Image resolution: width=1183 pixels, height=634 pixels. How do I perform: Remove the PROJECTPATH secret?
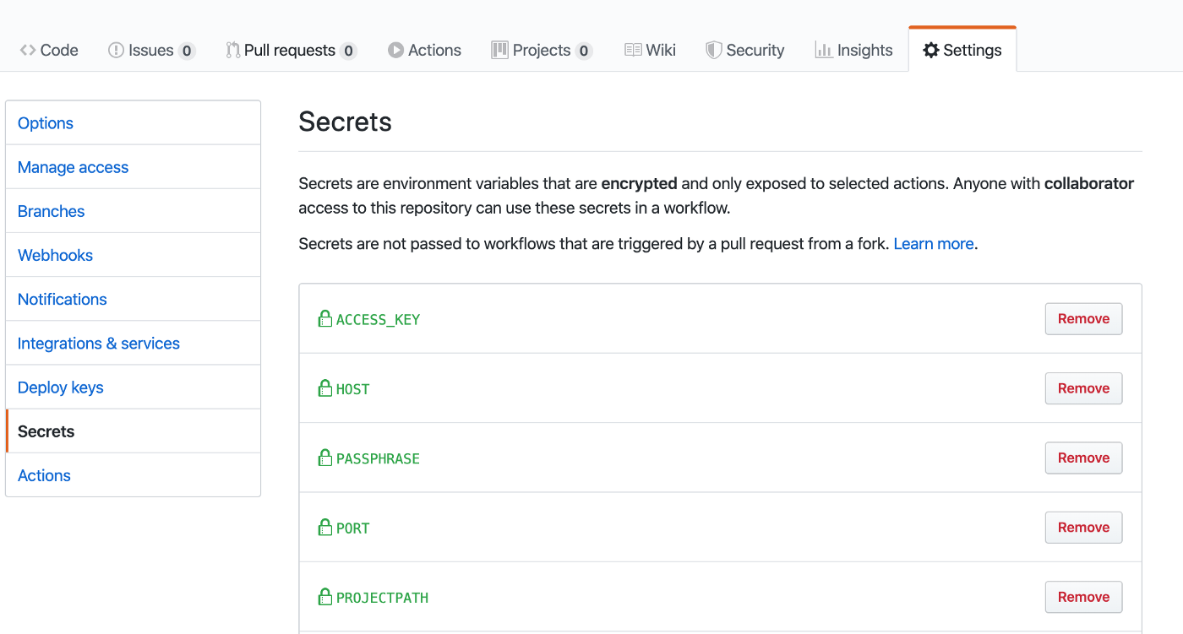coord(1083,597)
